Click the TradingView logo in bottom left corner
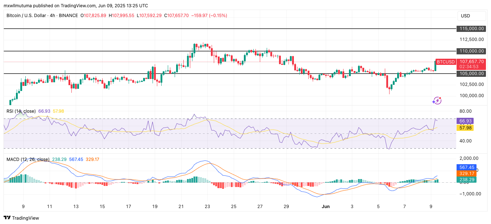This screenshot has height=224, width=491. tap(22, 218)
